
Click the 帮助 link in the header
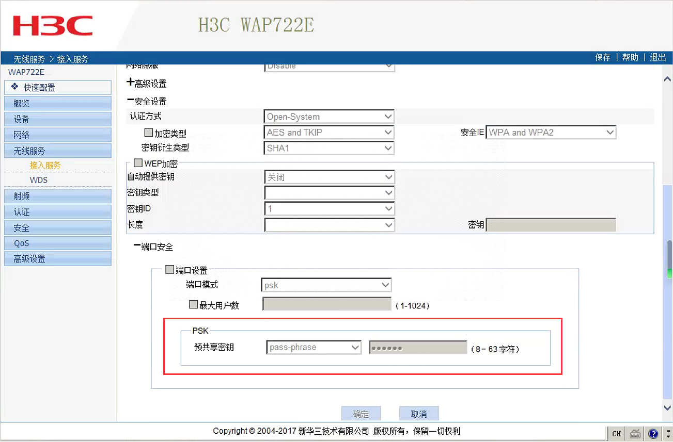[x=630, y=58]
